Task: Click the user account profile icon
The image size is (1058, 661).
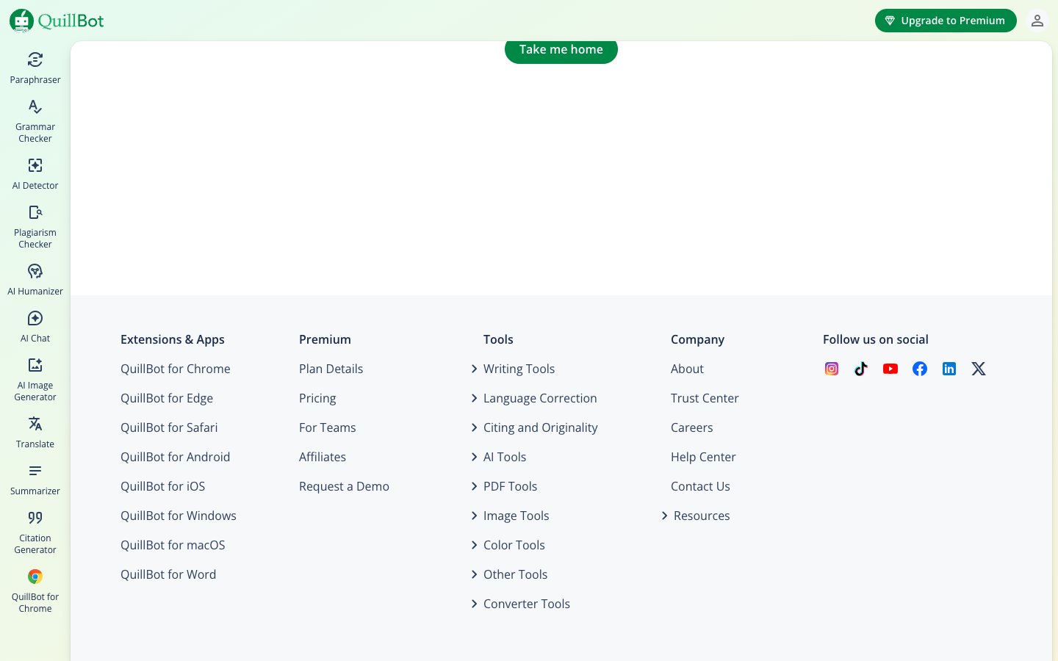Action: click(1037, 21)
